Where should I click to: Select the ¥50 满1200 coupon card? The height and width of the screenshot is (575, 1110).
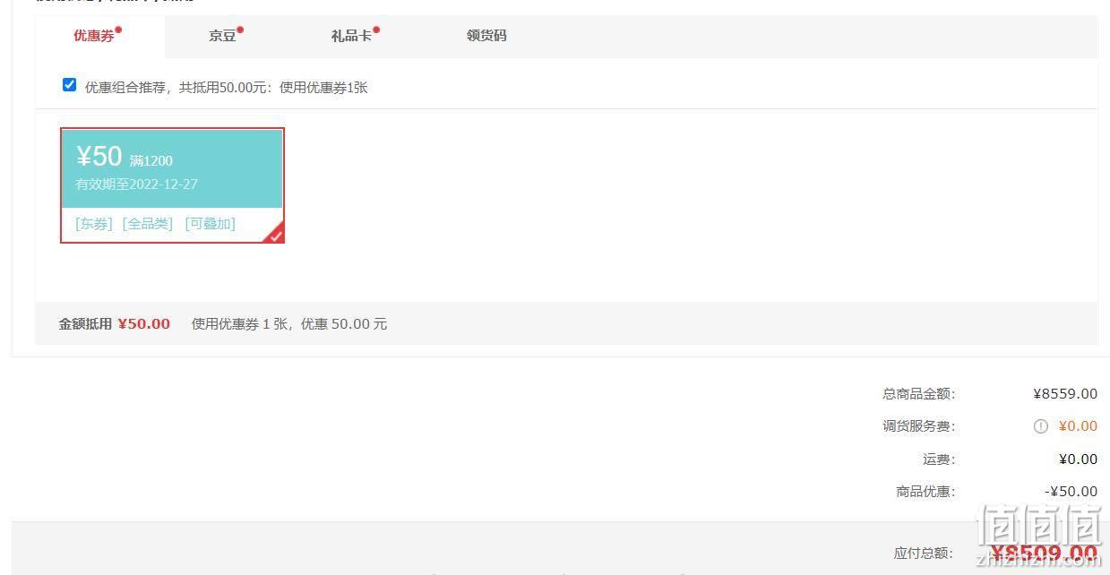click(172, 185)
